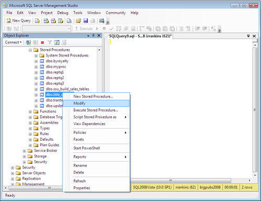Open the Policies submenu
This screenshot has width=261, height=201.
click(x=96, y=132)
